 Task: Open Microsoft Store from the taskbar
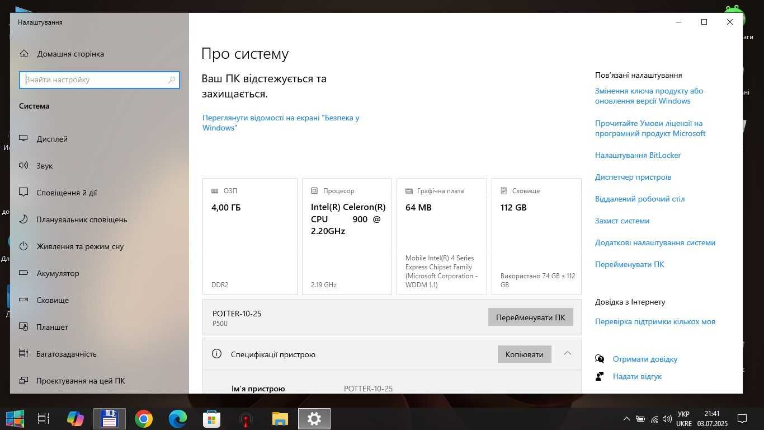(212, 418)
